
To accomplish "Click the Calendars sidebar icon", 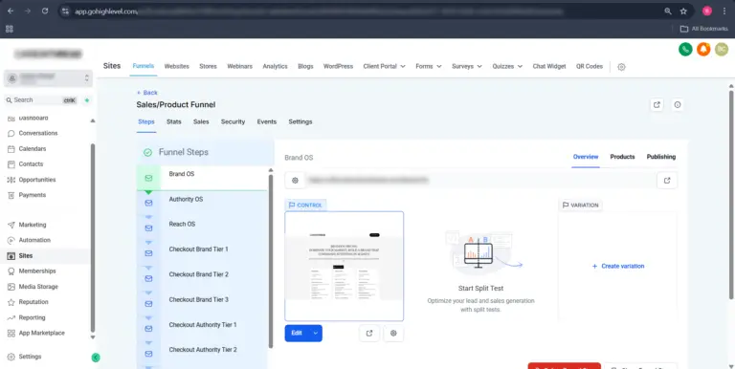I will [x=11, y=149].
